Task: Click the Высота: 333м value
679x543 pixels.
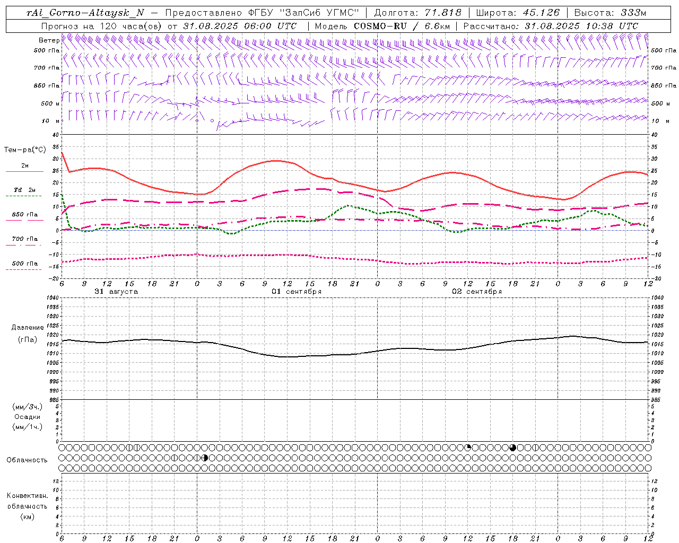Action: coord(611,13)
